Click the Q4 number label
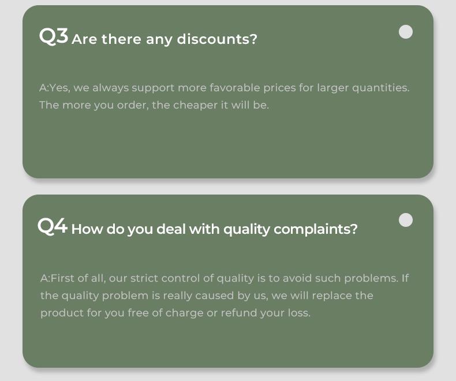Screen dimensions: 456x381 point(53,226)
